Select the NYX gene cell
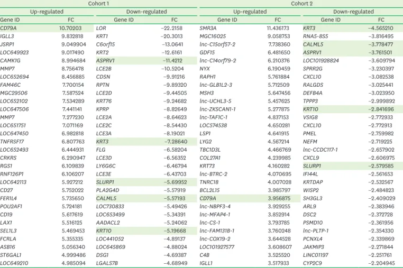 coord(205,69)
